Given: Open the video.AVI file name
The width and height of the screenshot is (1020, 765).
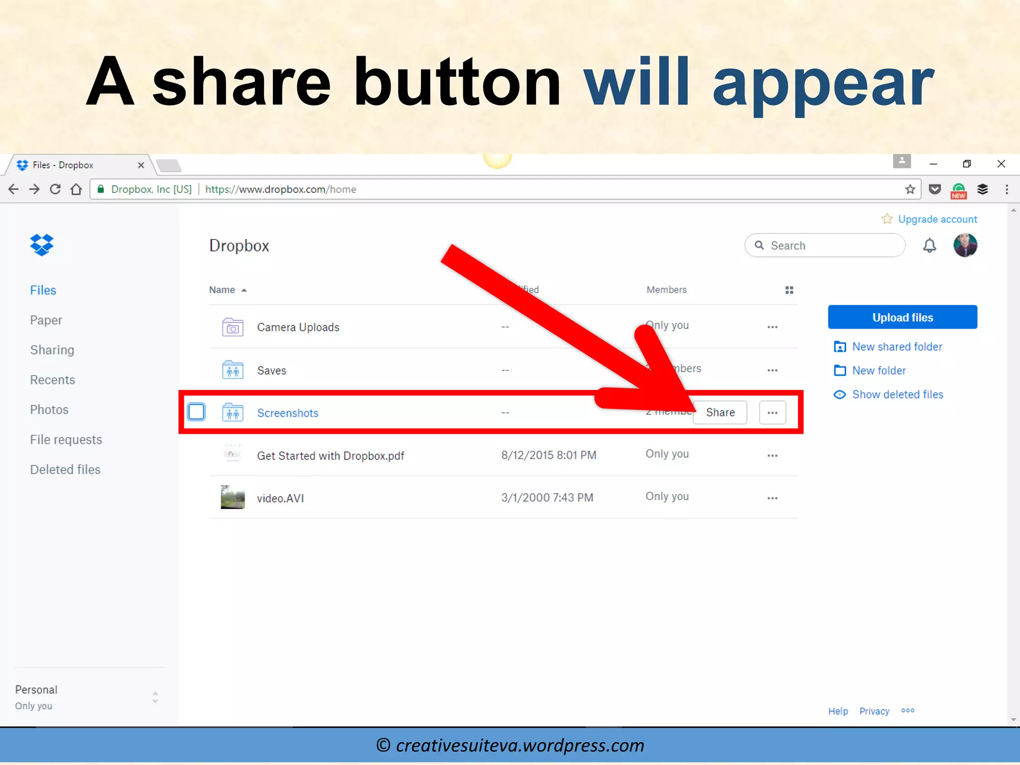Looking at the screenshot, I should pos(280,499).
